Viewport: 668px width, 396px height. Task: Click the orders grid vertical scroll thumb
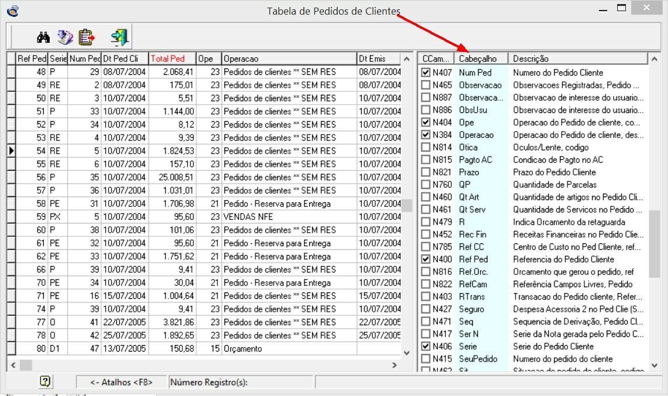point(407,205)
